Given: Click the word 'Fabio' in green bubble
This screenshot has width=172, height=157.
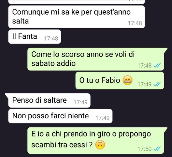Looking at the screenshot, I should coord(111,80).
